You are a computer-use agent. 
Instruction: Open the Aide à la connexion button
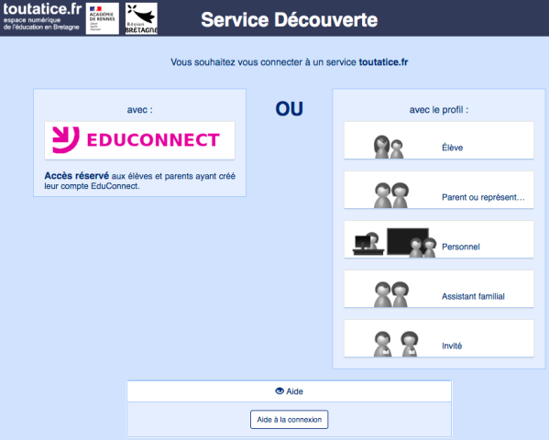click(290, 419)
